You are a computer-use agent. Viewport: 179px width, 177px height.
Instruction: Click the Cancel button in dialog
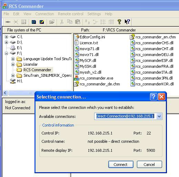(149, 165)
